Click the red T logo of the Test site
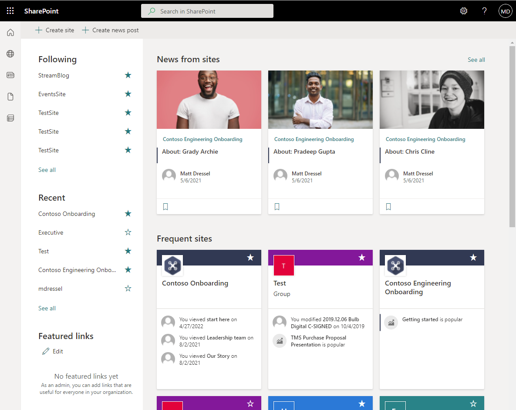The width and height of the screenshot is (516, 410). tap(283, 265)
